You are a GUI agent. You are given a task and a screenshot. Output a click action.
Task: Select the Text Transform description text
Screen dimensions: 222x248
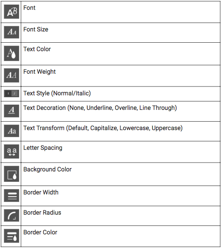103,128
